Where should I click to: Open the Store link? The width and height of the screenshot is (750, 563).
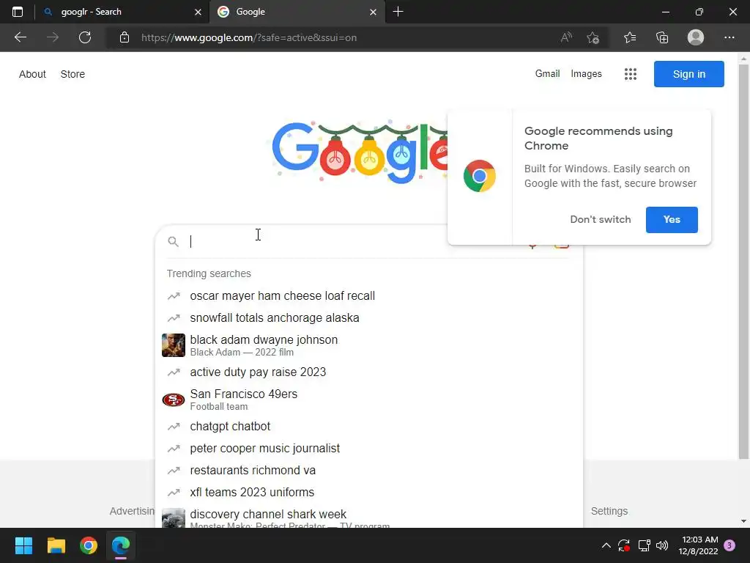tap(73, 74)
